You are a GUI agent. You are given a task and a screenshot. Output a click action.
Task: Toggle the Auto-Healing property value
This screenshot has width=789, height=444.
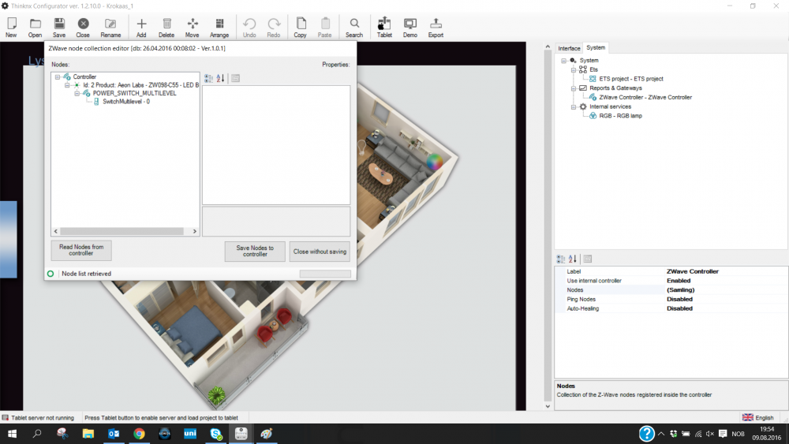point(679,309)
